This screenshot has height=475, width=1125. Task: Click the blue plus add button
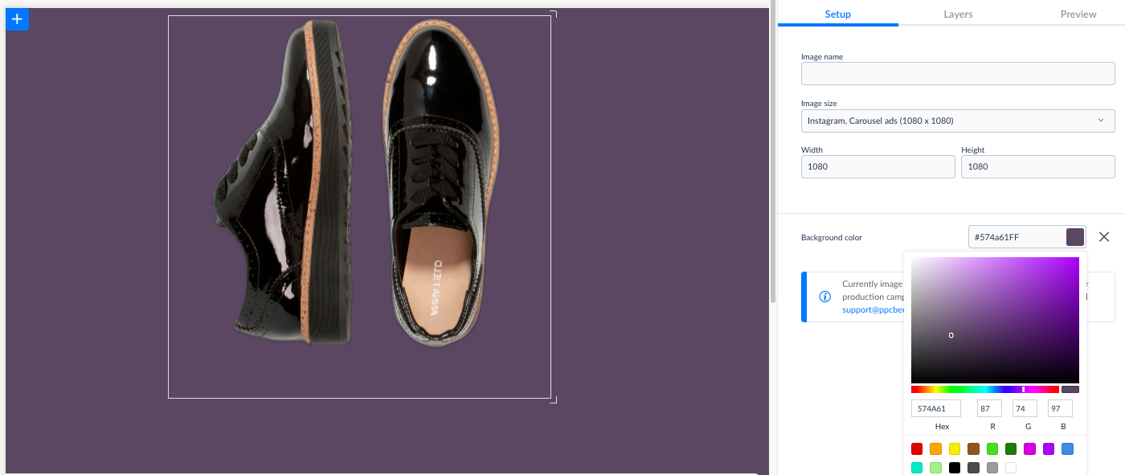(17, 18)
